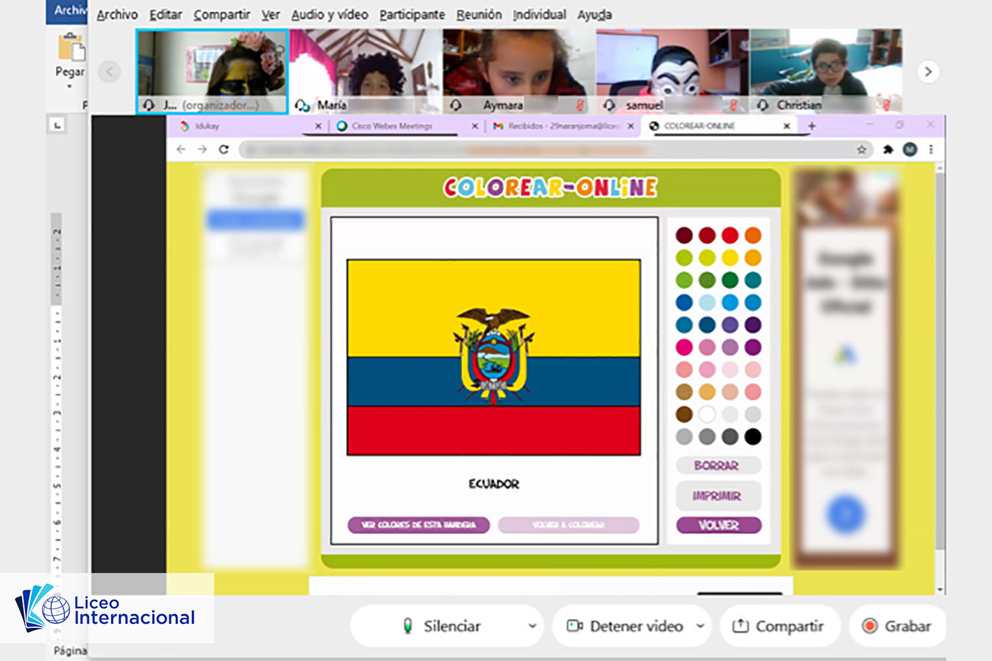The width and height of the screenshot is (992, 661).
Task: Open the Participante menu
Action: 412,15
